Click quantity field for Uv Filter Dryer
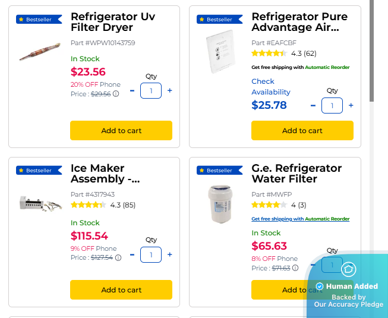The height and width of the screenshot is (318, 388). click(151, 91)
